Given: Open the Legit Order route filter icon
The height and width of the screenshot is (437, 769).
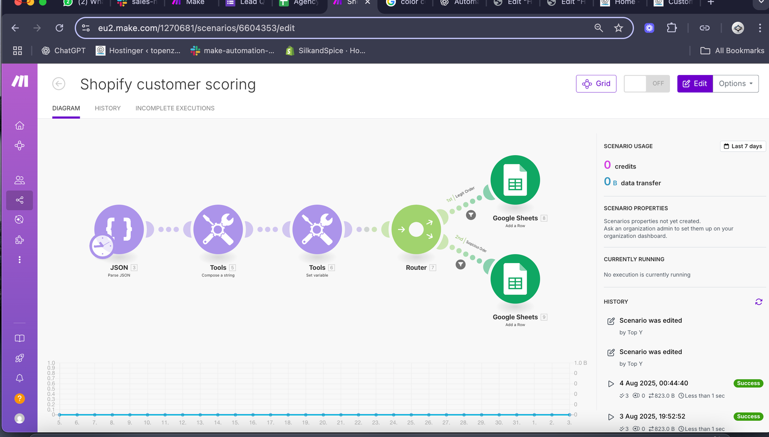Looking at the screenshot, I should (x=471, y=215).
